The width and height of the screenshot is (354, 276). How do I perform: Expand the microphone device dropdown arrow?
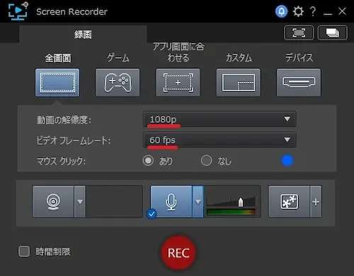tap(198, 202)
